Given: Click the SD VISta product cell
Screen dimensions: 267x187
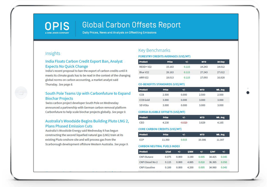Looking at the screenshot, I should (x=144, y=105).
